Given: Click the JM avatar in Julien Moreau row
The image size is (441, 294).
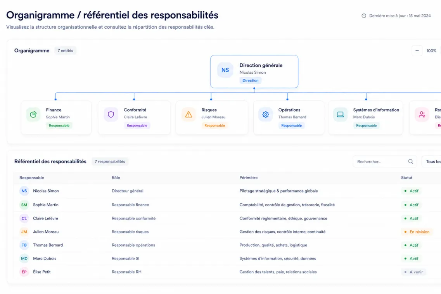Looking at the screenshot, I should click(x=24, y=232).
